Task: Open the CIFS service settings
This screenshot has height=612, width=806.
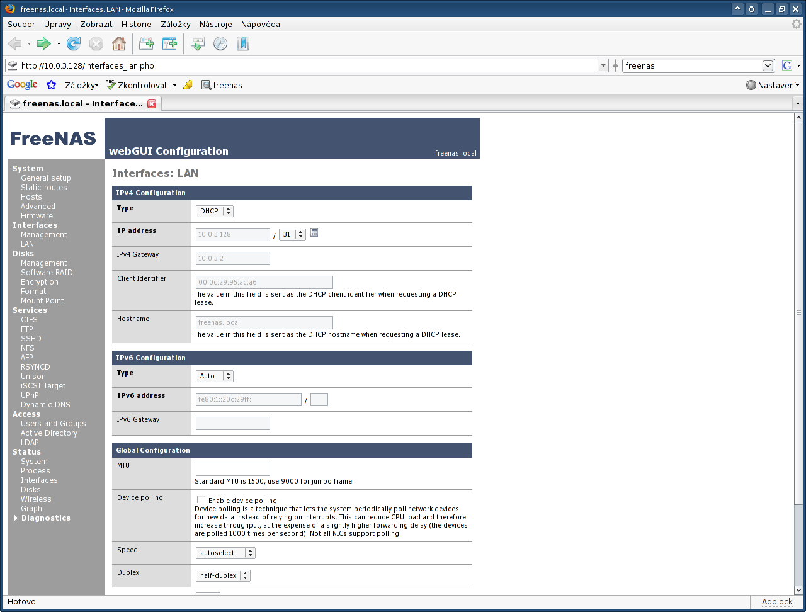Action: tap(29, 320)
